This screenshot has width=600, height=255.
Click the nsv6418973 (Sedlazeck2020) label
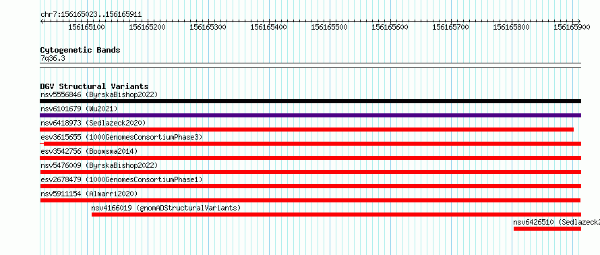(93, 123)
